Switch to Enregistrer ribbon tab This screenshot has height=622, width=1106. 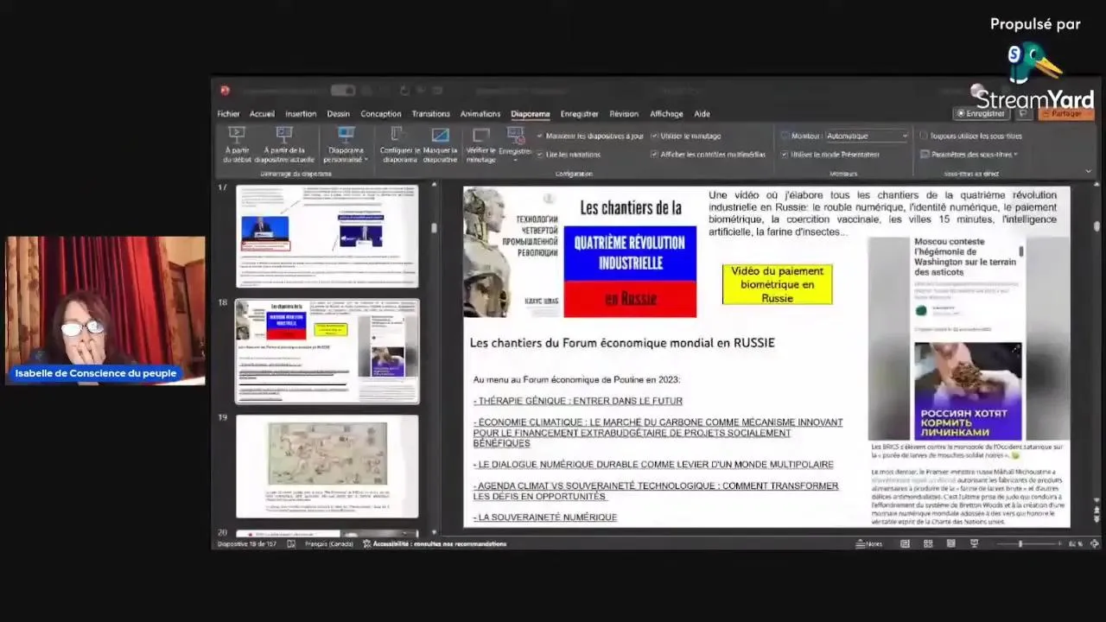click(579, 114)
